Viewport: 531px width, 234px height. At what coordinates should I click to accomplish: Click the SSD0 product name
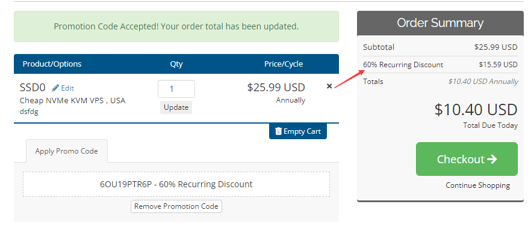tap(33, 88)
